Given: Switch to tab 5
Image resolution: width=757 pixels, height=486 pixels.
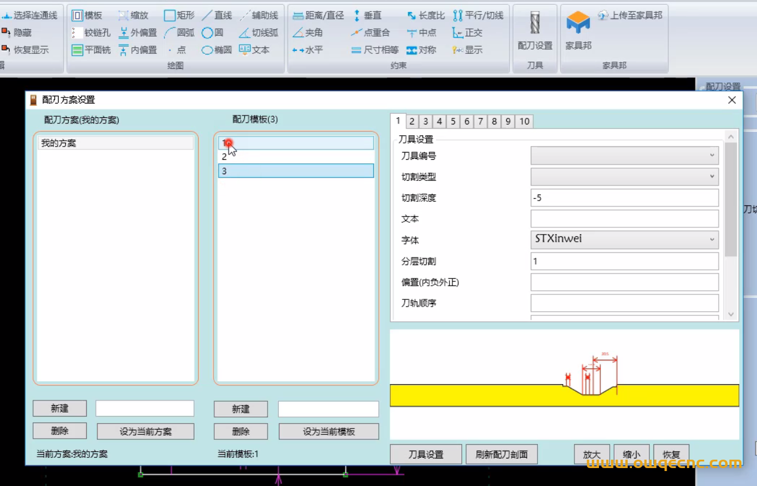Looking at the screenshot, I should coord(453,121).
